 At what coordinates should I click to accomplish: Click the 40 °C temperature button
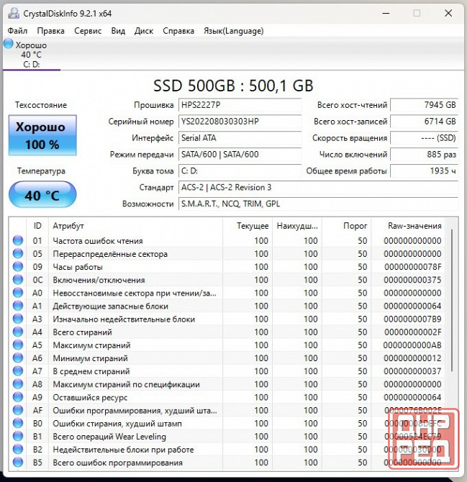(x=42, y=195)
